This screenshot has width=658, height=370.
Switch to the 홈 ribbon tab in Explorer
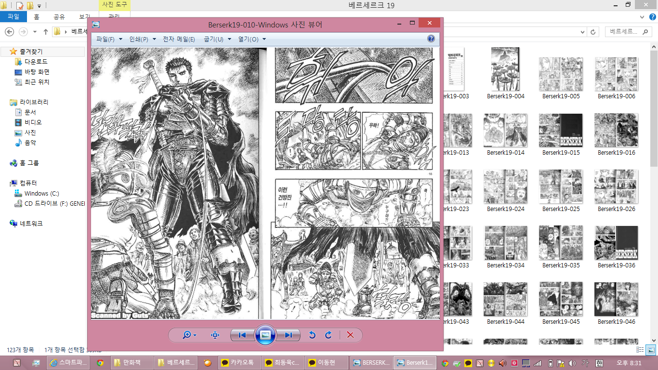coord(37,17)
